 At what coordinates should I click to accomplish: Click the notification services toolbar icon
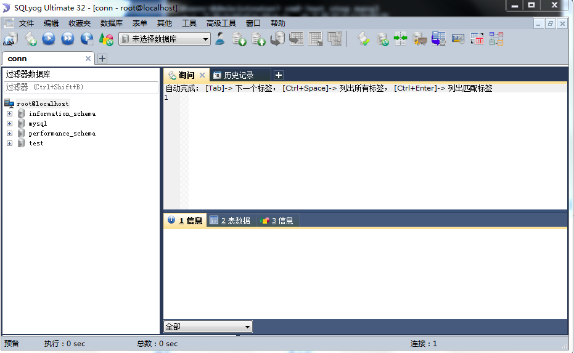(x=458, y=39)
